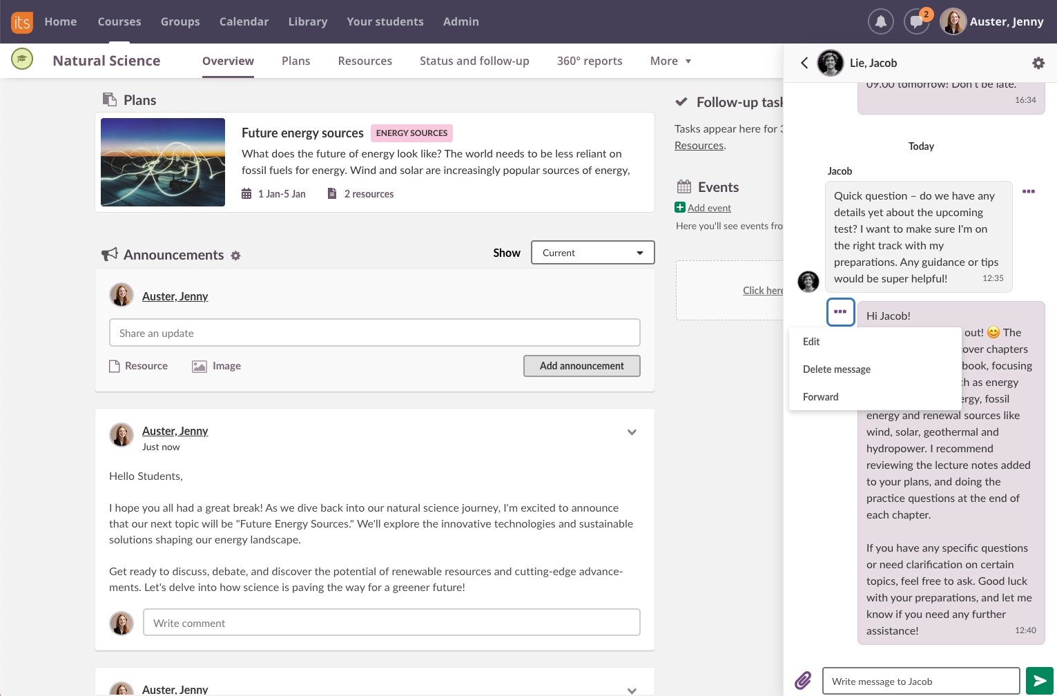Expand the More course menu
This screenshot has height=696, width=1057.
click(670, 61)
